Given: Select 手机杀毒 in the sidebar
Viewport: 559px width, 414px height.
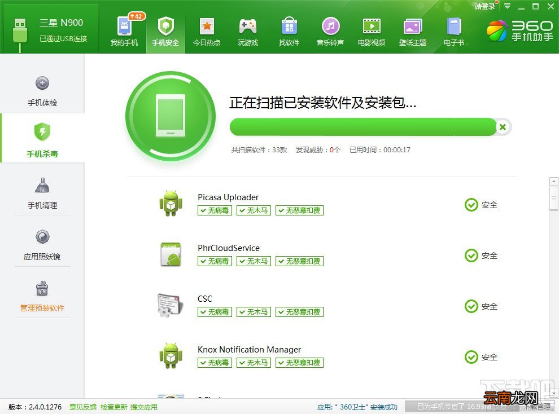Looking at the screenshot, I should [42, 139].
